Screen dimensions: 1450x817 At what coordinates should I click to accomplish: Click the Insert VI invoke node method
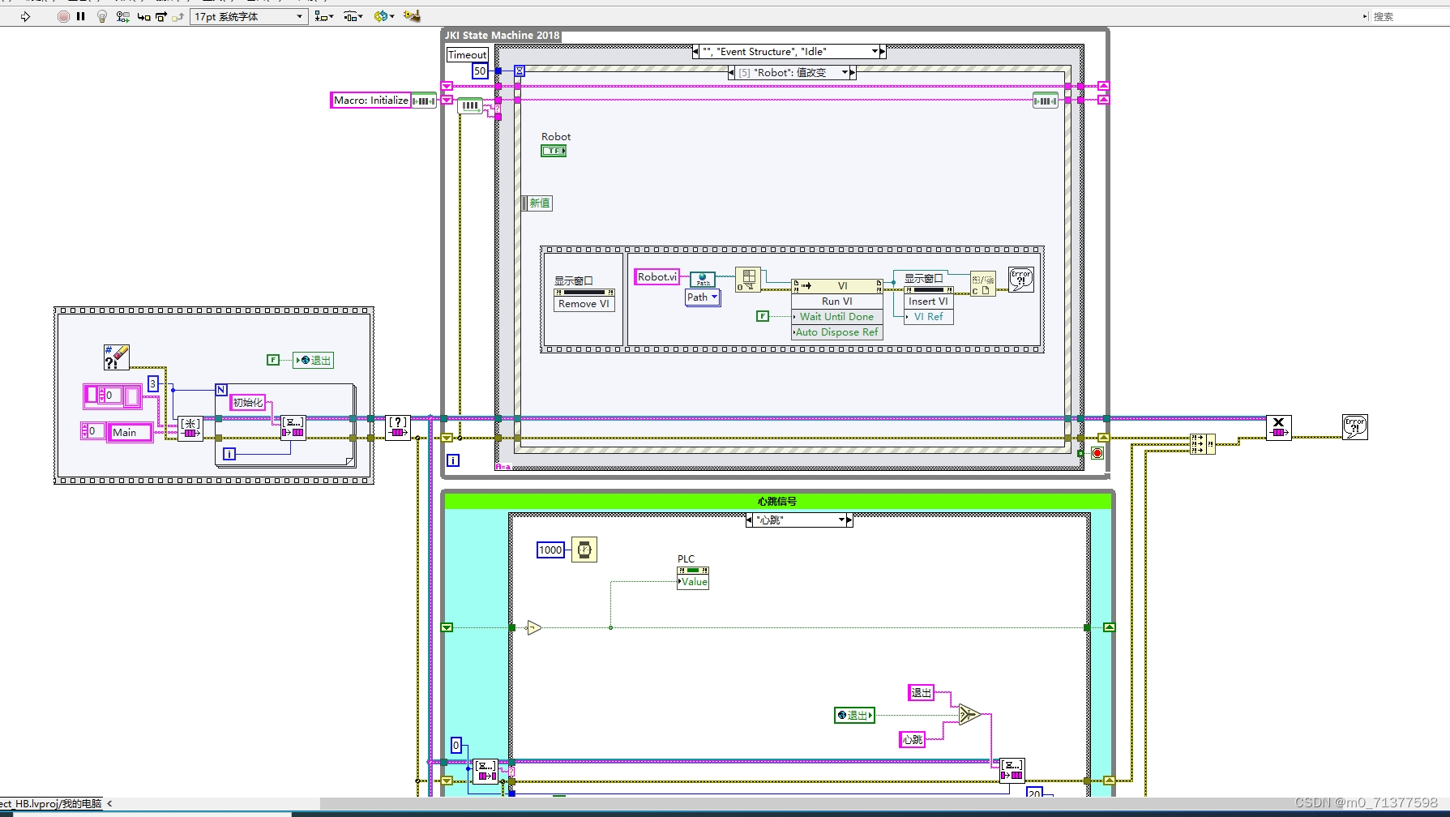click(928, 302)
